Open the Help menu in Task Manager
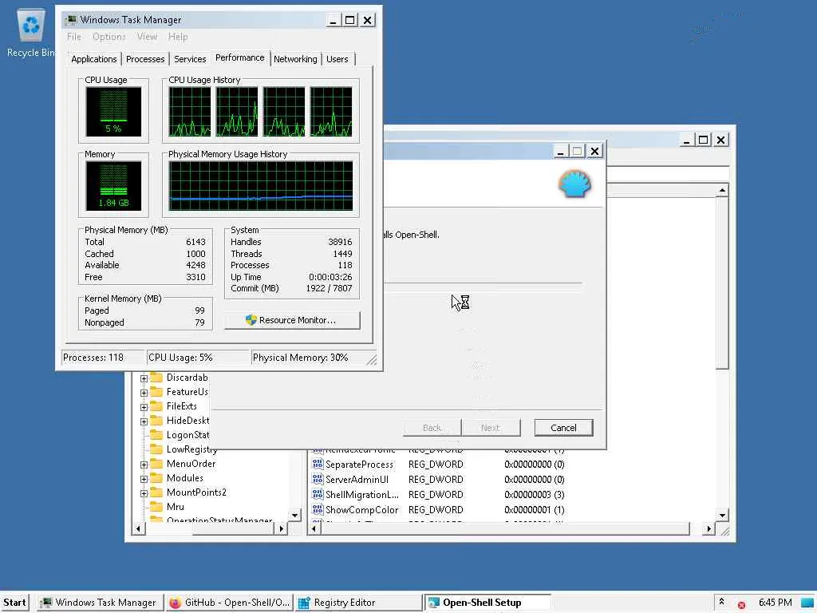Screen dimensions: 817x613 click(x=178, y=37)
